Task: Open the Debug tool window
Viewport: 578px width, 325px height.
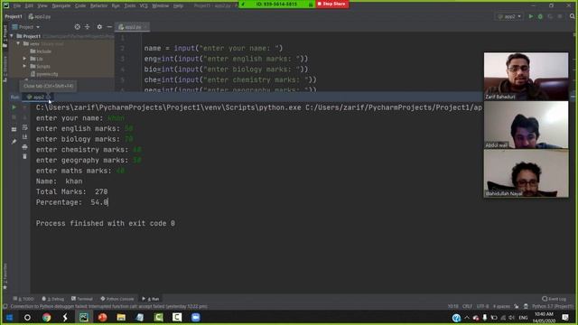Action: coord(53,299)
